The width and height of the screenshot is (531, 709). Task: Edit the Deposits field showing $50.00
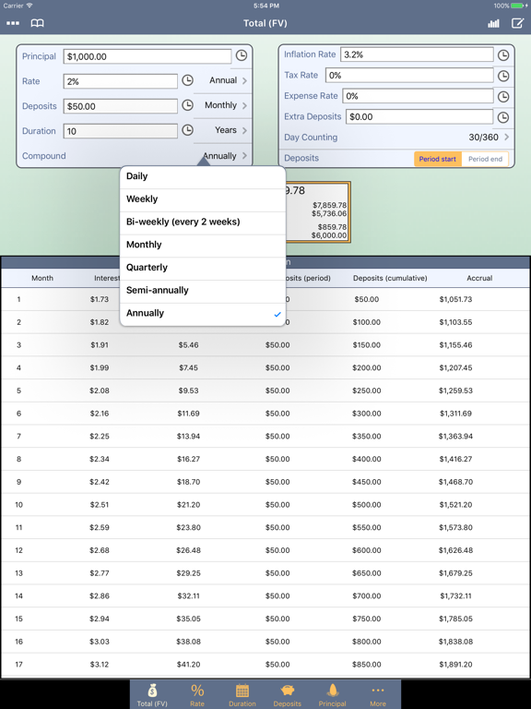[120, 106]
